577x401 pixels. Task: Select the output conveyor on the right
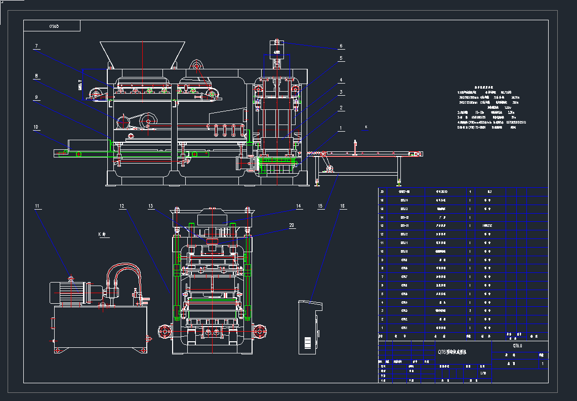click(369, 153)
